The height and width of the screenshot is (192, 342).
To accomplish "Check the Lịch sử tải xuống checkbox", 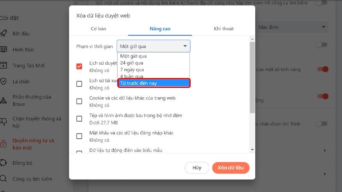I will (79, 84).
